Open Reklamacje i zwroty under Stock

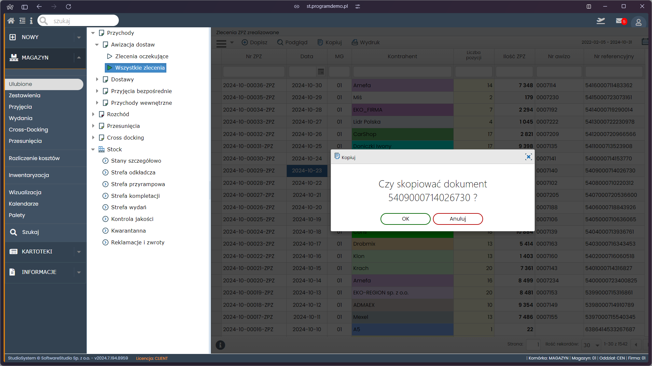click(138, 242)
